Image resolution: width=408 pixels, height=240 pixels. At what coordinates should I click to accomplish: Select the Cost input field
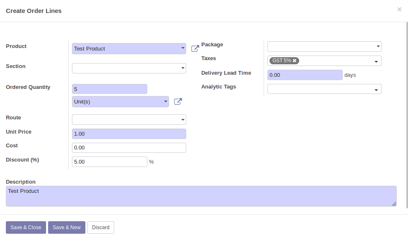pos(129,148)
